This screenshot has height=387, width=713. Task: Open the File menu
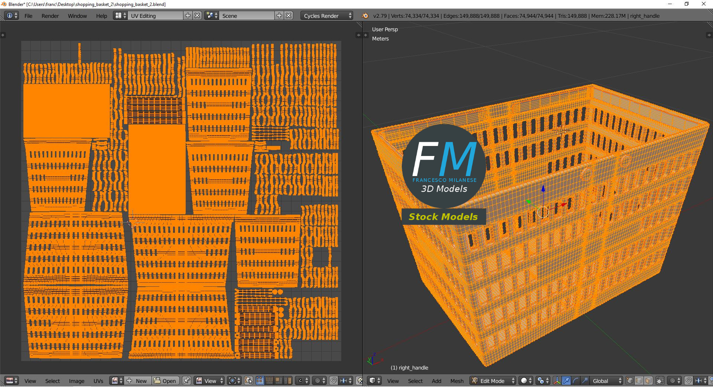[28, 16]
